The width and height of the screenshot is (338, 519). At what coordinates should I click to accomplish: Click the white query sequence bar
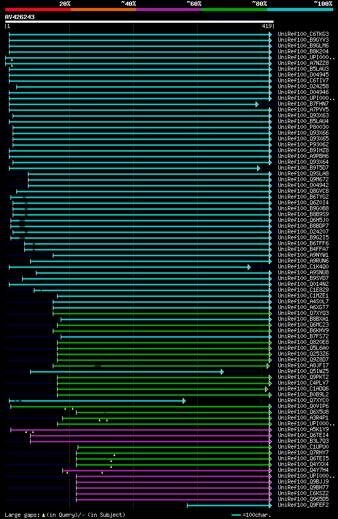[x=139, y=22]
